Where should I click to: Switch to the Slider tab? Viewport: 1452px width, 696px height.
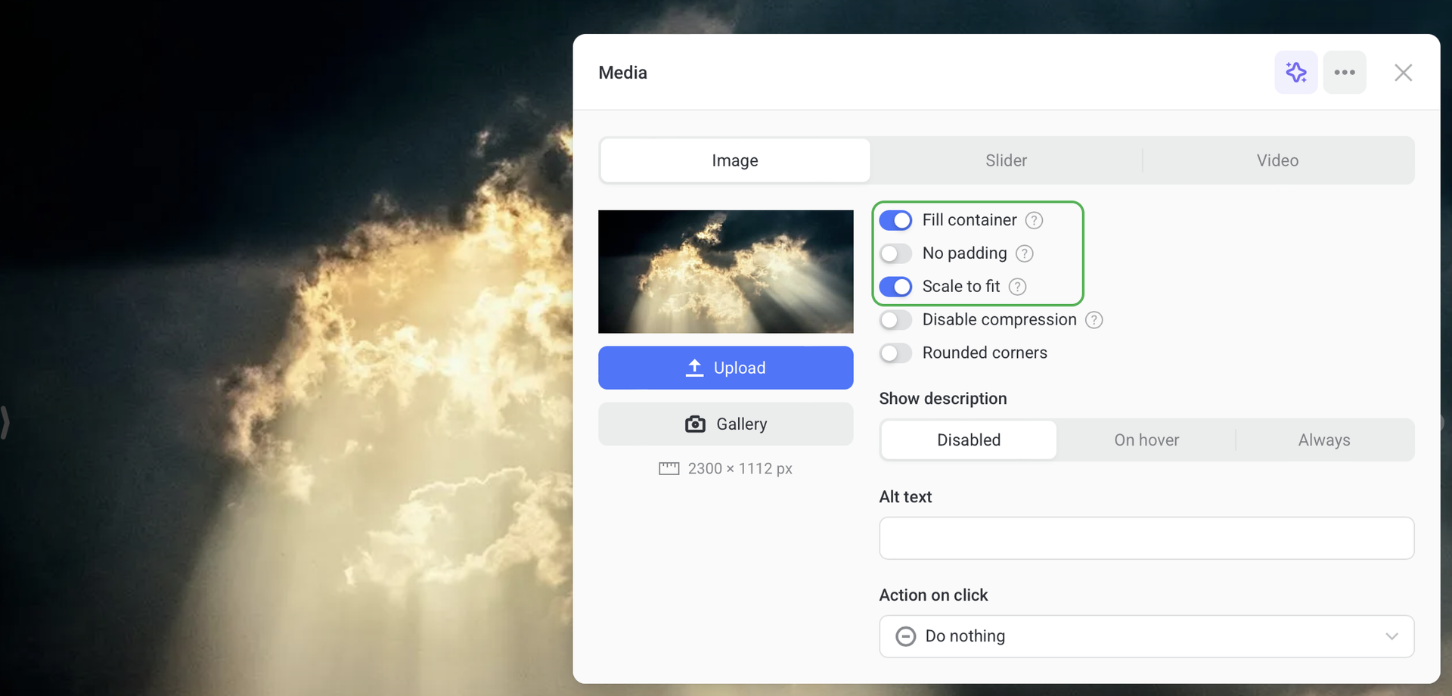point(1006,160)
